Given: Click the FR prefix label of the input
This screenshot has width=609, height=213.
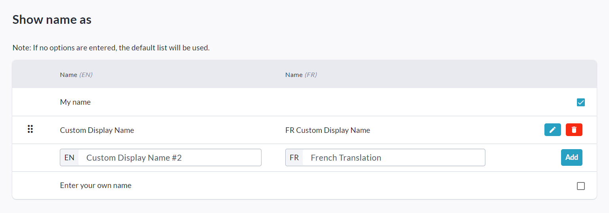Looking at the screenshot, I should point(294,157).
